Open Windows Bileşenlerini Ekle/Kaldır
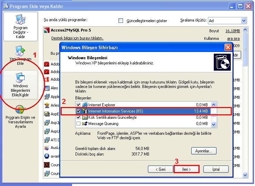 20,85
